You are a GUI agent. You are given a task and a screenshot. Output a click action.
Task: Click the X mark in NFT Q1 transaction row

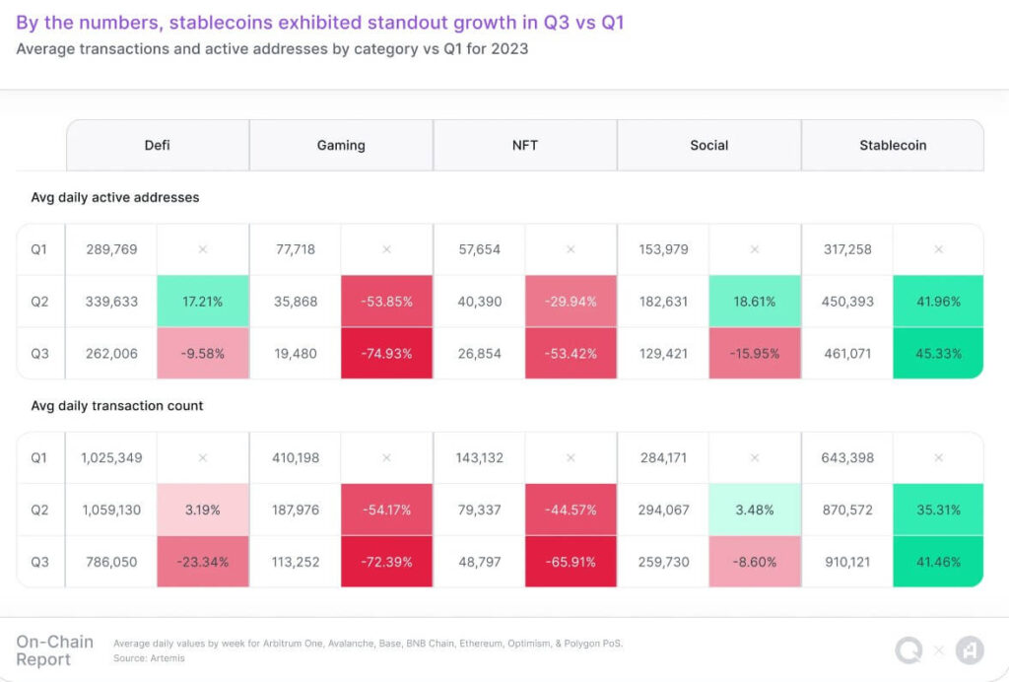tap(571, 457)
